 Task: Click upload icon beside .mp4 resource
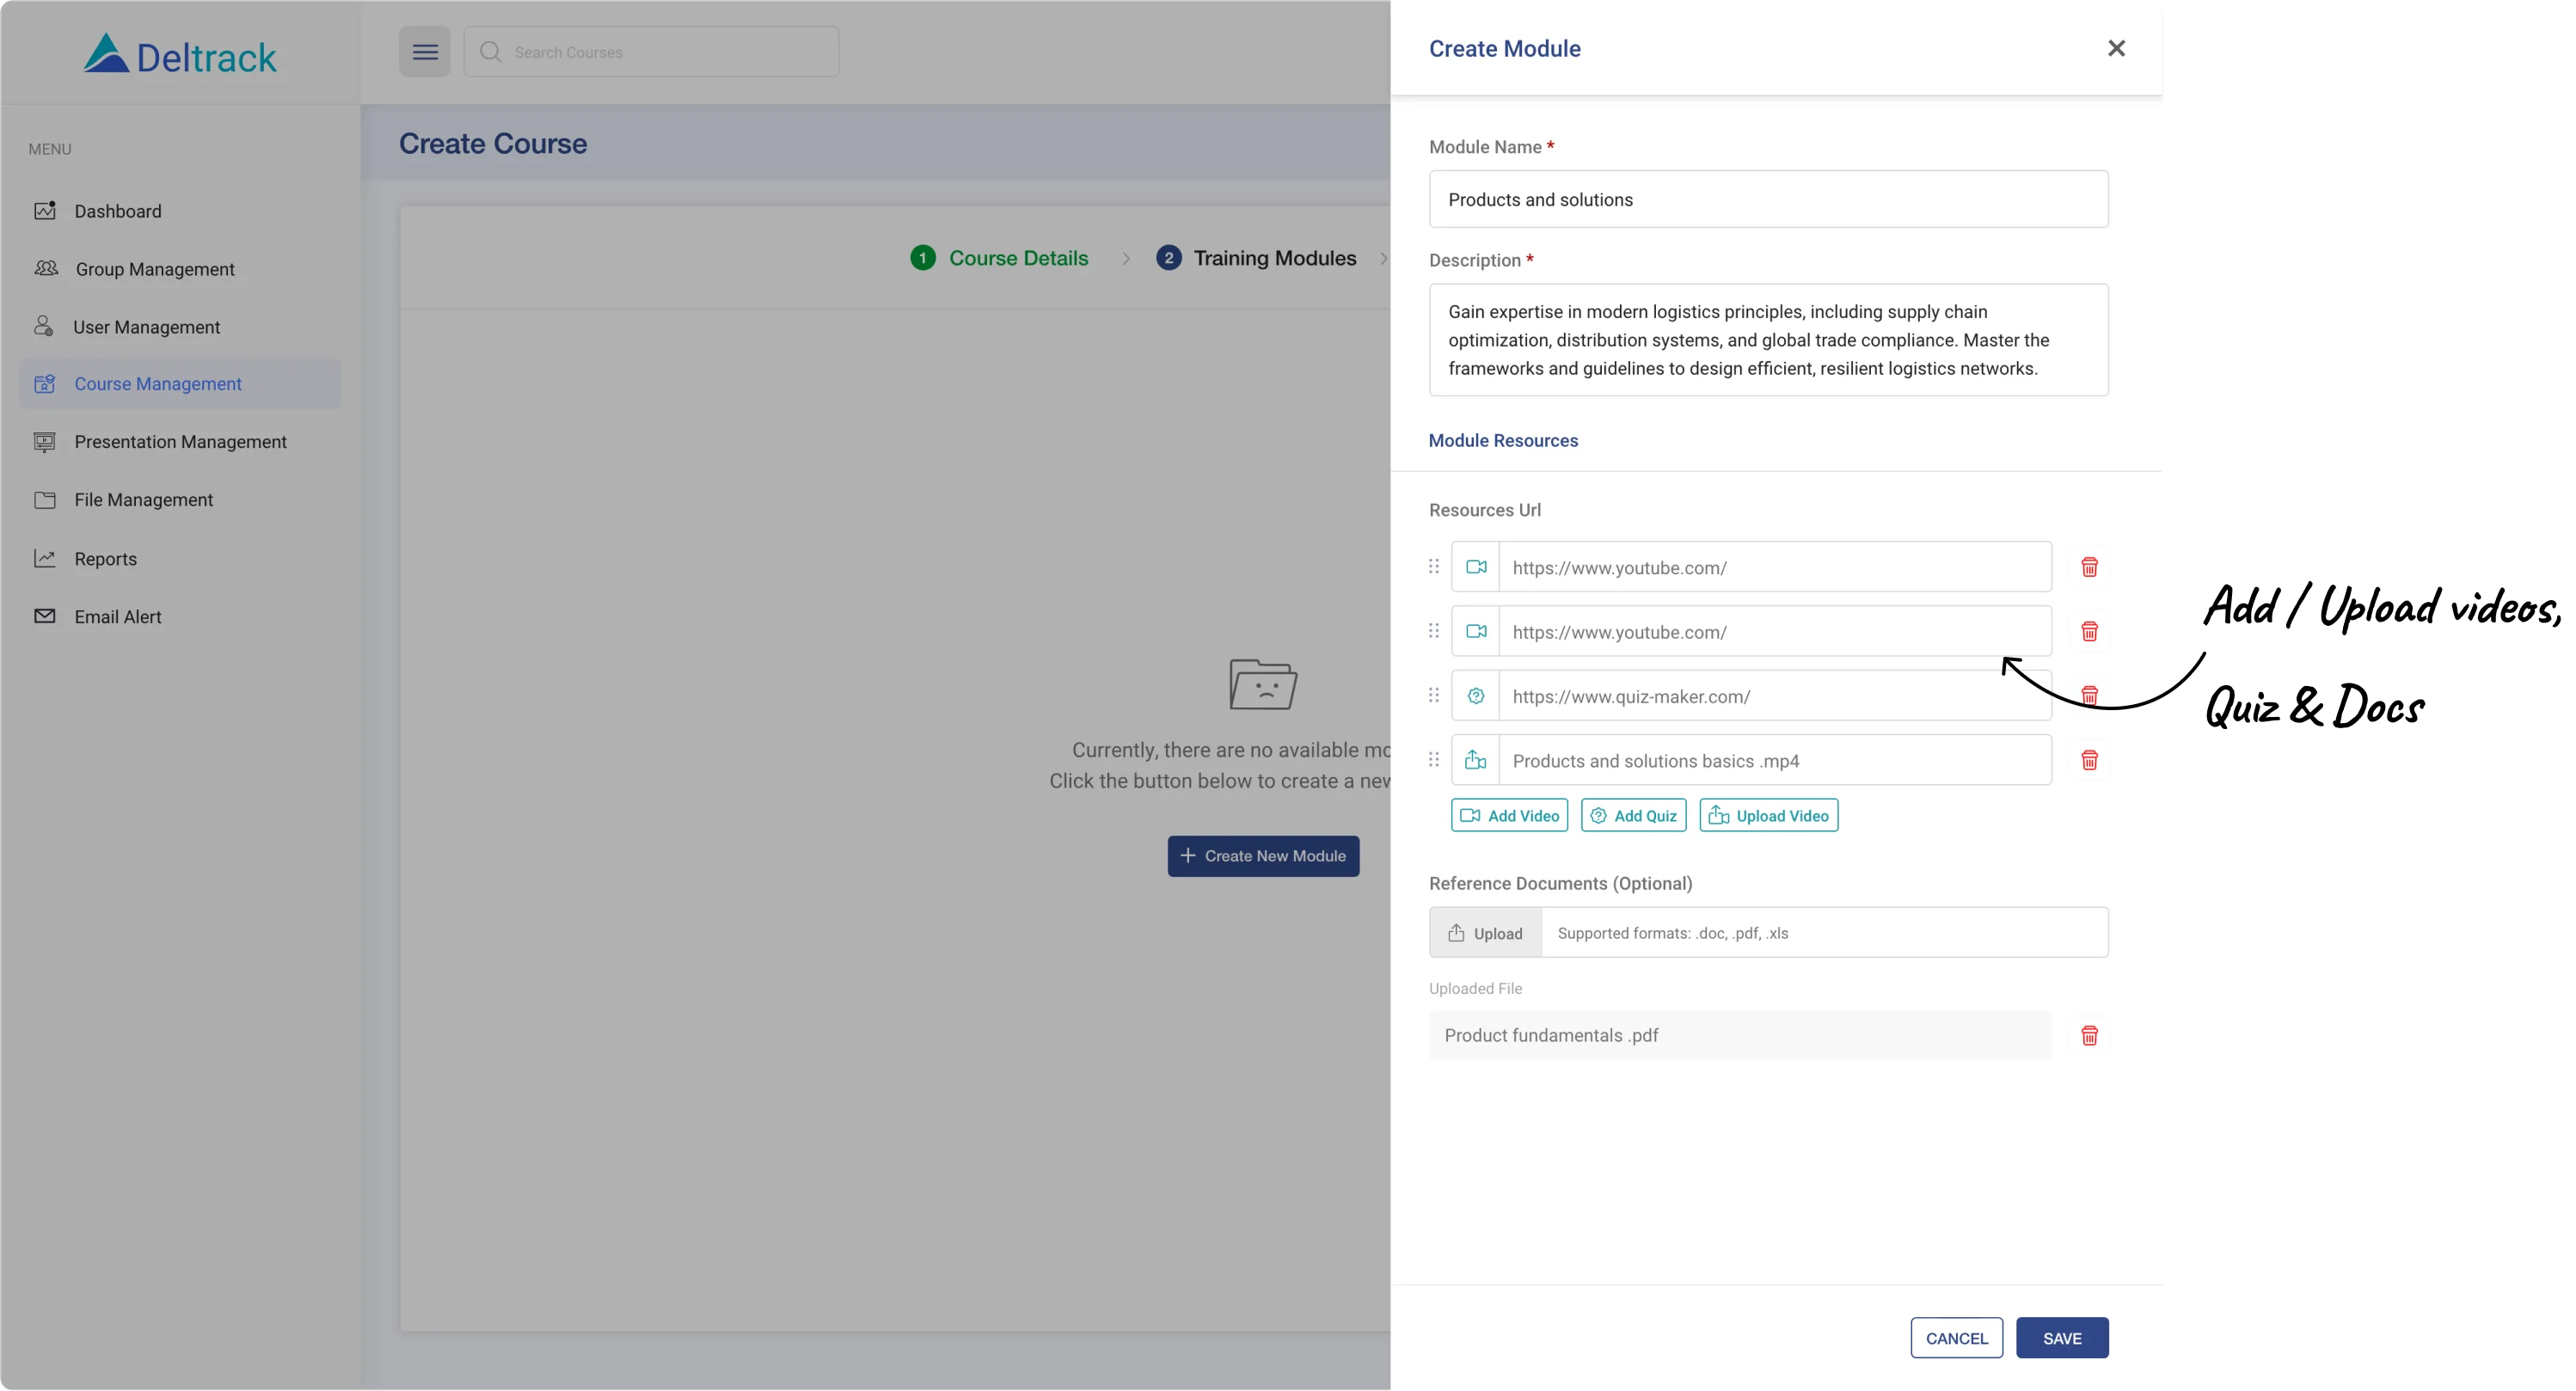point(1475,760)
